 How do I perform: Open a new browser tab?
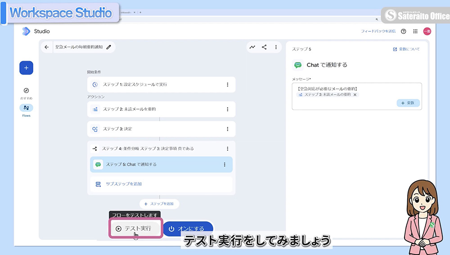click(140, 12)
